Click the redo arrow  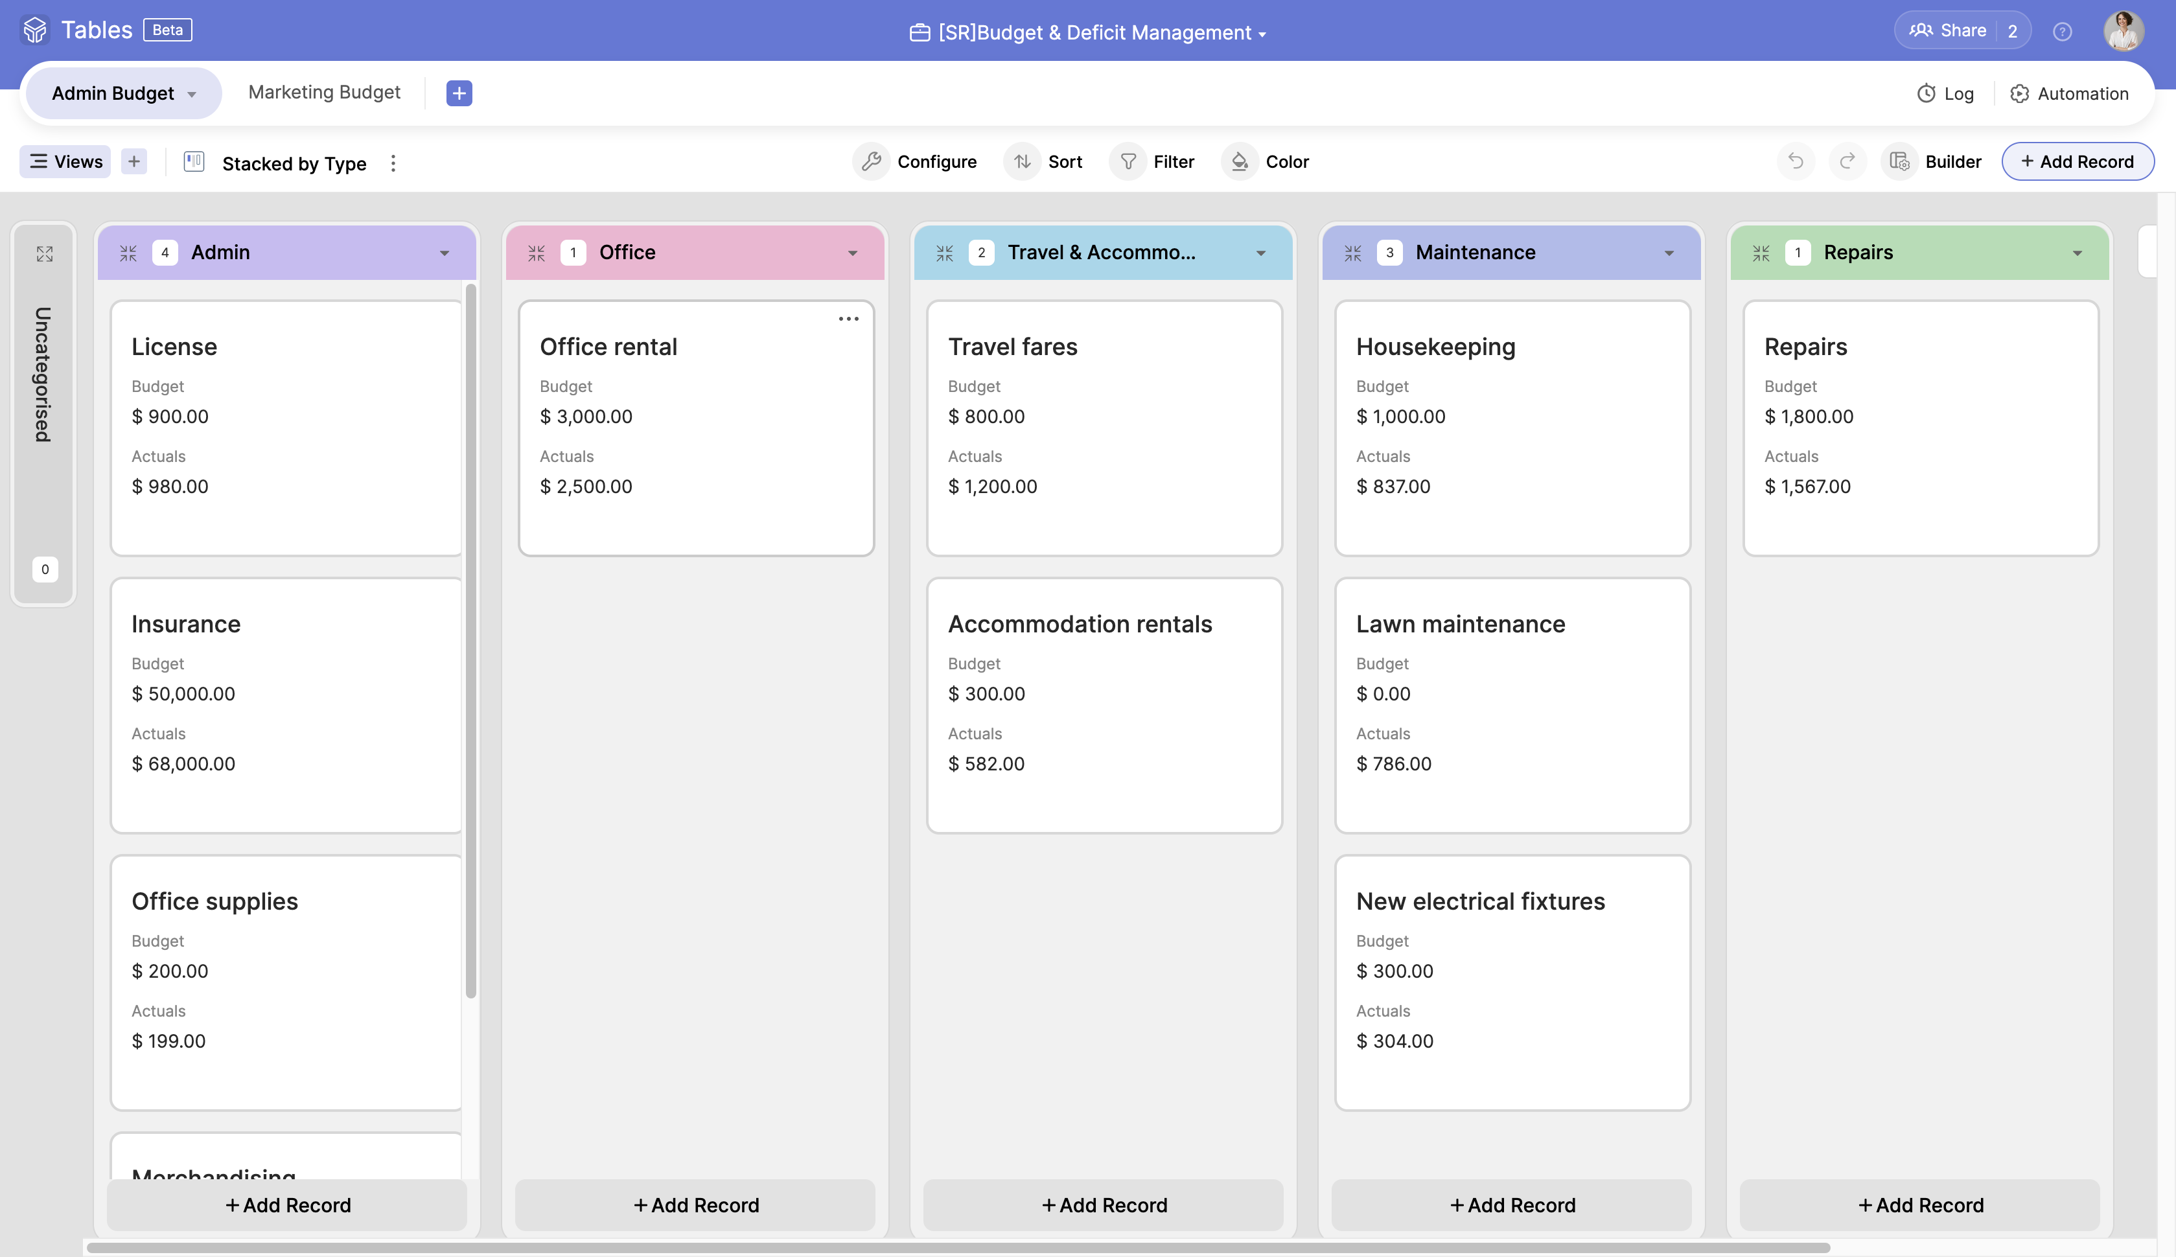(x=1847, y=161)
